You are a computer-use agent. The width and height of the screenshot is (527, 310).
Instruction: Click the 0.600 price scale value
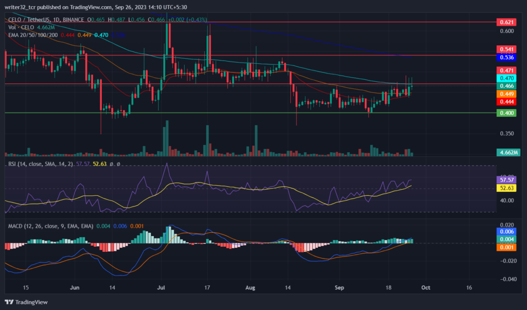tap(507, 31)
